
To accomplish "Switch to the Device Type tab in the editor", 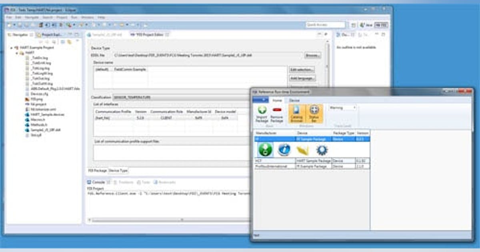I will [118, 170].
